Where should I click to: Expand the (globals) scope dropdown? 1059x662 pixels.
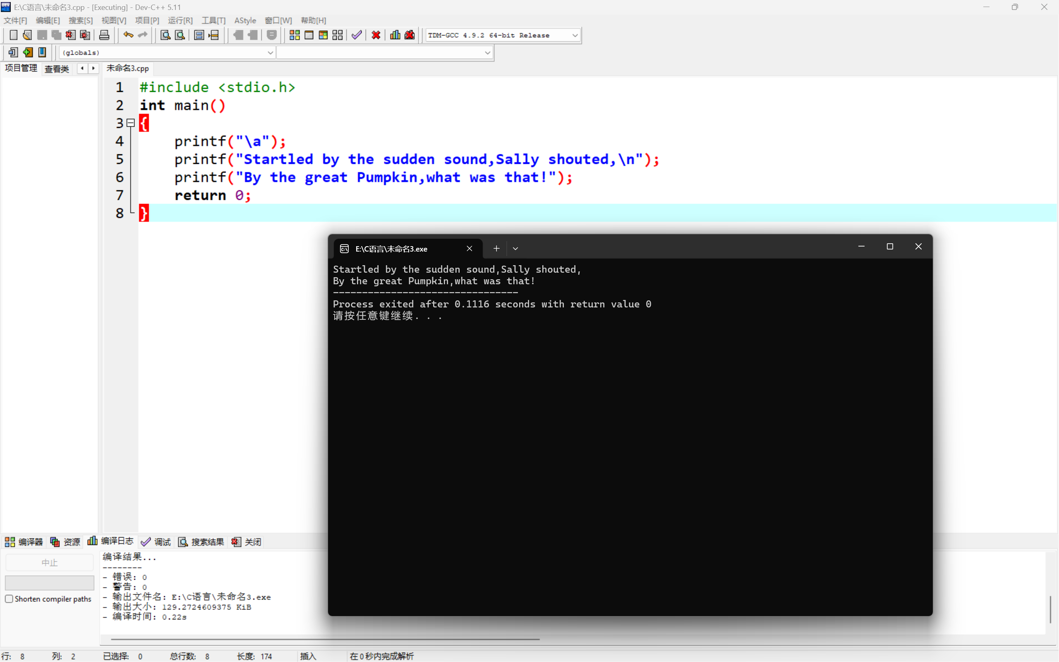click(x=270, y=53)
